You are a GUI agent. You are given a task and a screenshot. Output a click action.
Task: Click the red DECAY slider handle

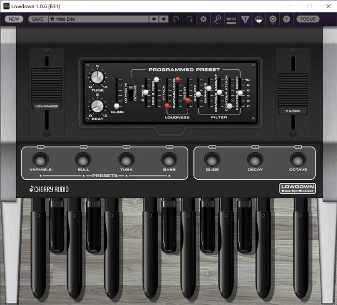pyautogui.click(x=188, y=100)
